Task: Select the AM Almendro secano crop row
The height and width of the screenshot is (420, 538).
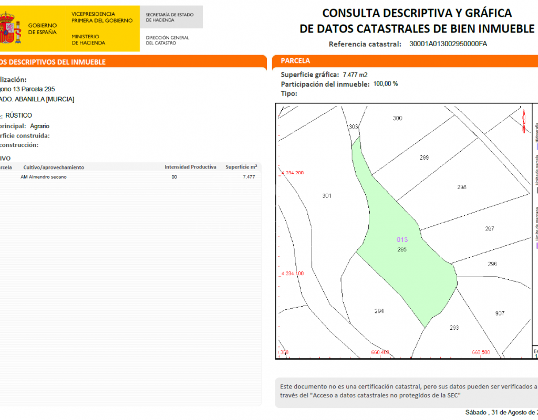Action: (131, 177)
